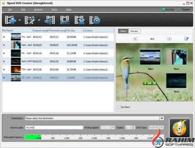Image resolution: width=195 pixels, height=148 pixels.
Task: Open the Actions menu
Action: point(38,9)
